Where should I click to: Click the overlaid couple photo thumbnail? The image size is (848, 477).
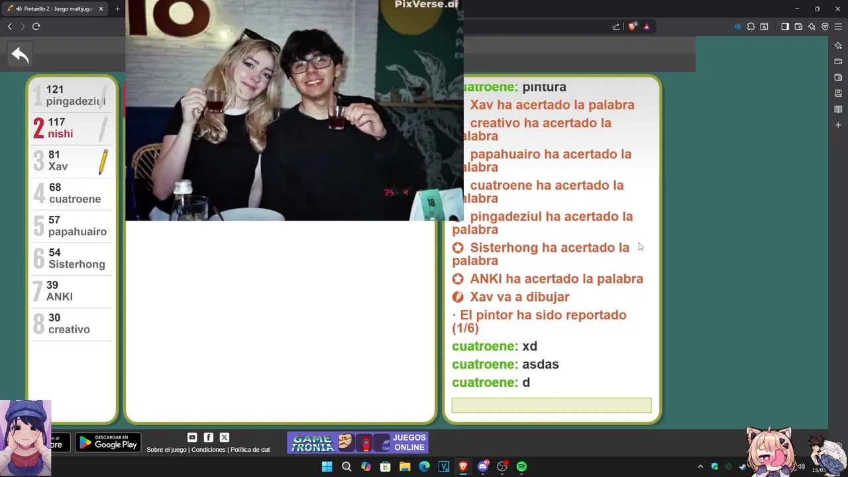click(294, 110)
